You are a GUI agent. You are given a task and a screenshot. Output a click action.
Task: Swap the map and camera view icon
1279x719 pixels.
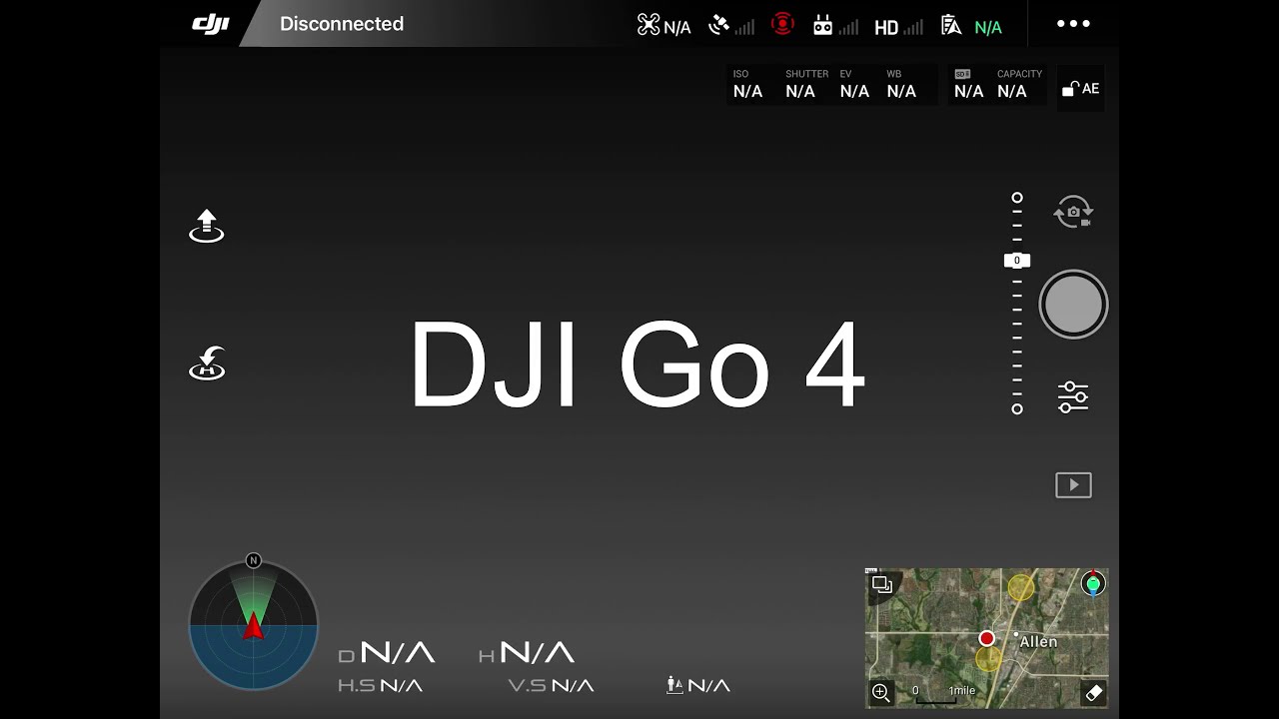click(x=881, y=584)
